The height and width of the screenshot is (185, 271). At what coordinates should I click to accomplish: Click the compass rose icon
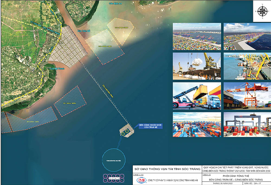click(262, 11)
